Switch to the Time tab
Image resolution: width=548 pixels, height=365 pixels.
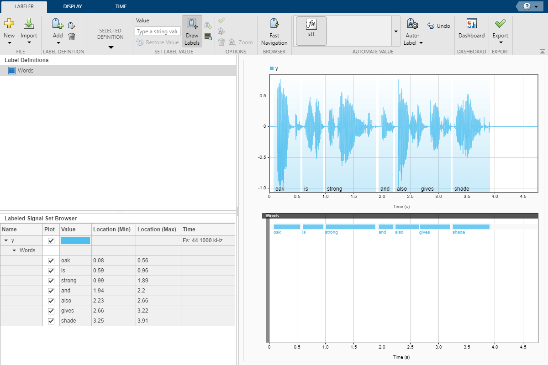121,6
